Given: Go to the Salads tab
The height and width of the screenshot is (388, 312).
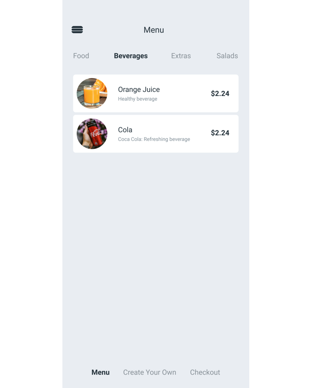Looking at the screenshot, I should 227,56.
